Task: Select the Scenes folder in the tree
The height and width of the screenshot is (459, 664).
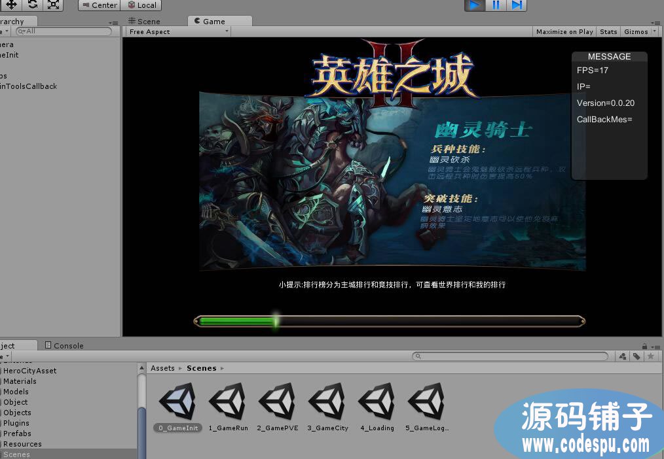Action: pyautogui.click(x=16, y=454)
